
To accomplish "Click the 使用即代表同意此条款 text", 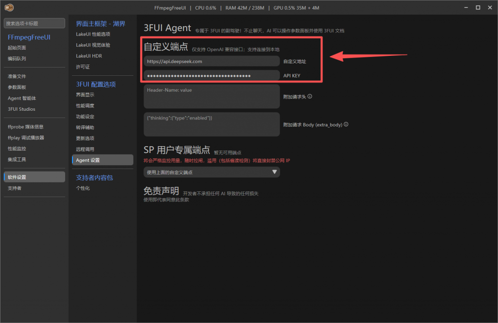I will click(x=166, y=200).
